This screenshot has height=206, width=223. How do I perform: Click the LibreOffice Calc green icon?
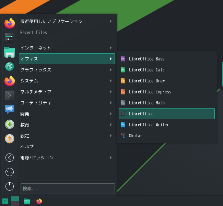click(123, 70)
